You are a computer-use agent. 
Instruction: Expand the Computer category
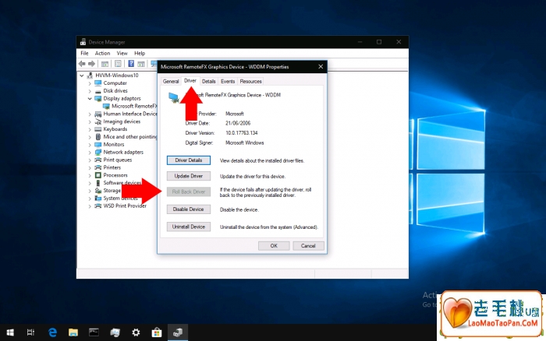point(90,83)
